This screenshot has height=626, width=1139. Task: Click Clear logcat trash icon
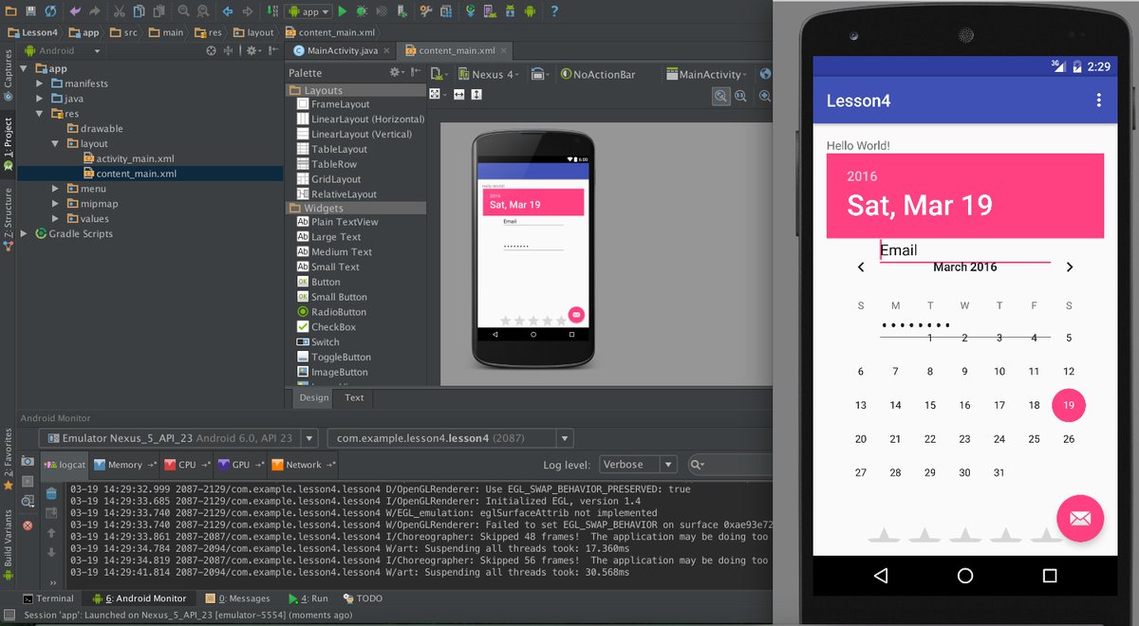(x=51, y=494)
